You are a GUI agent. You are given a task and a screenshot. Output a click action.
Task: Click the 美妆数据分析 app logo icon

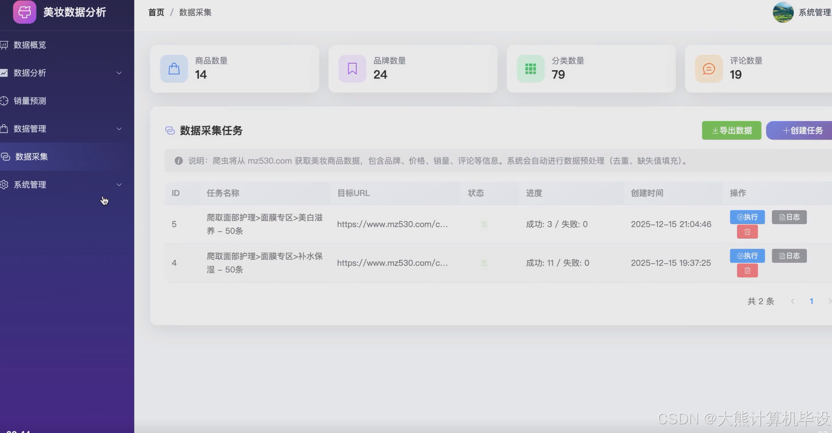[x=24, y=12]
